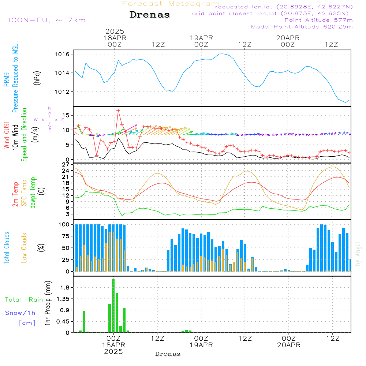Click the tallest green rain bar
This screenshot has height=366, width=366.
(113, 305)
